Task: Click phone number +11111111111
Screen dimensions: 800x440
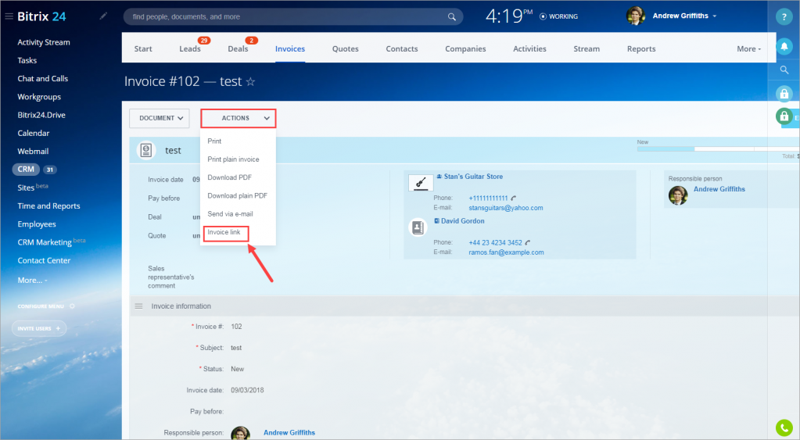Action: 488,198
